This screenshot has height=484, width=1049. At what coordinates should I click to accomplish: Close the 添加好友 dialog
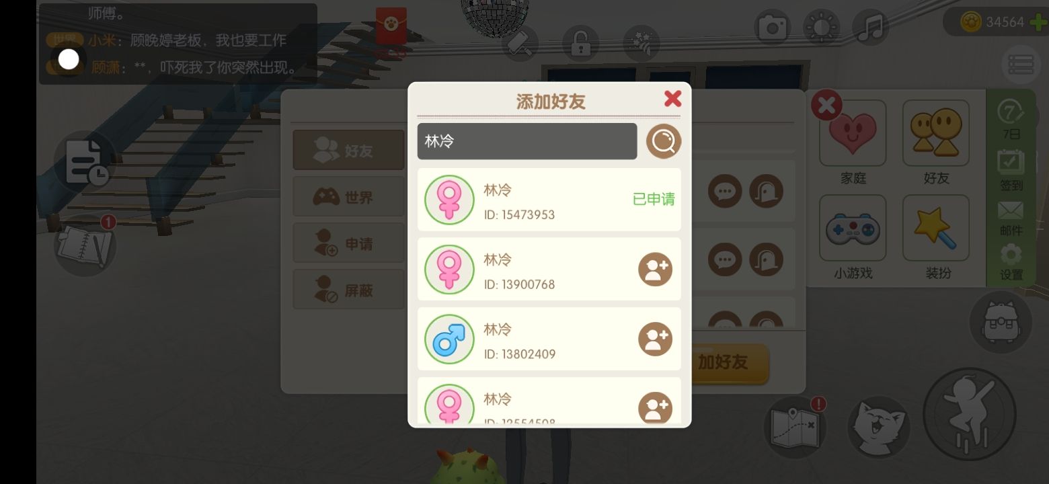coord(672,99)
